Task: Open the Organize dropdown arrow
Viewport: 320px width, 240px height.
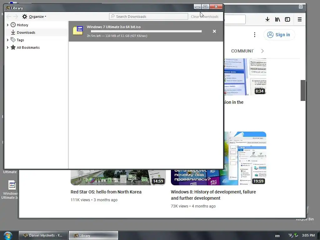Action: click(x=45, y=17)
